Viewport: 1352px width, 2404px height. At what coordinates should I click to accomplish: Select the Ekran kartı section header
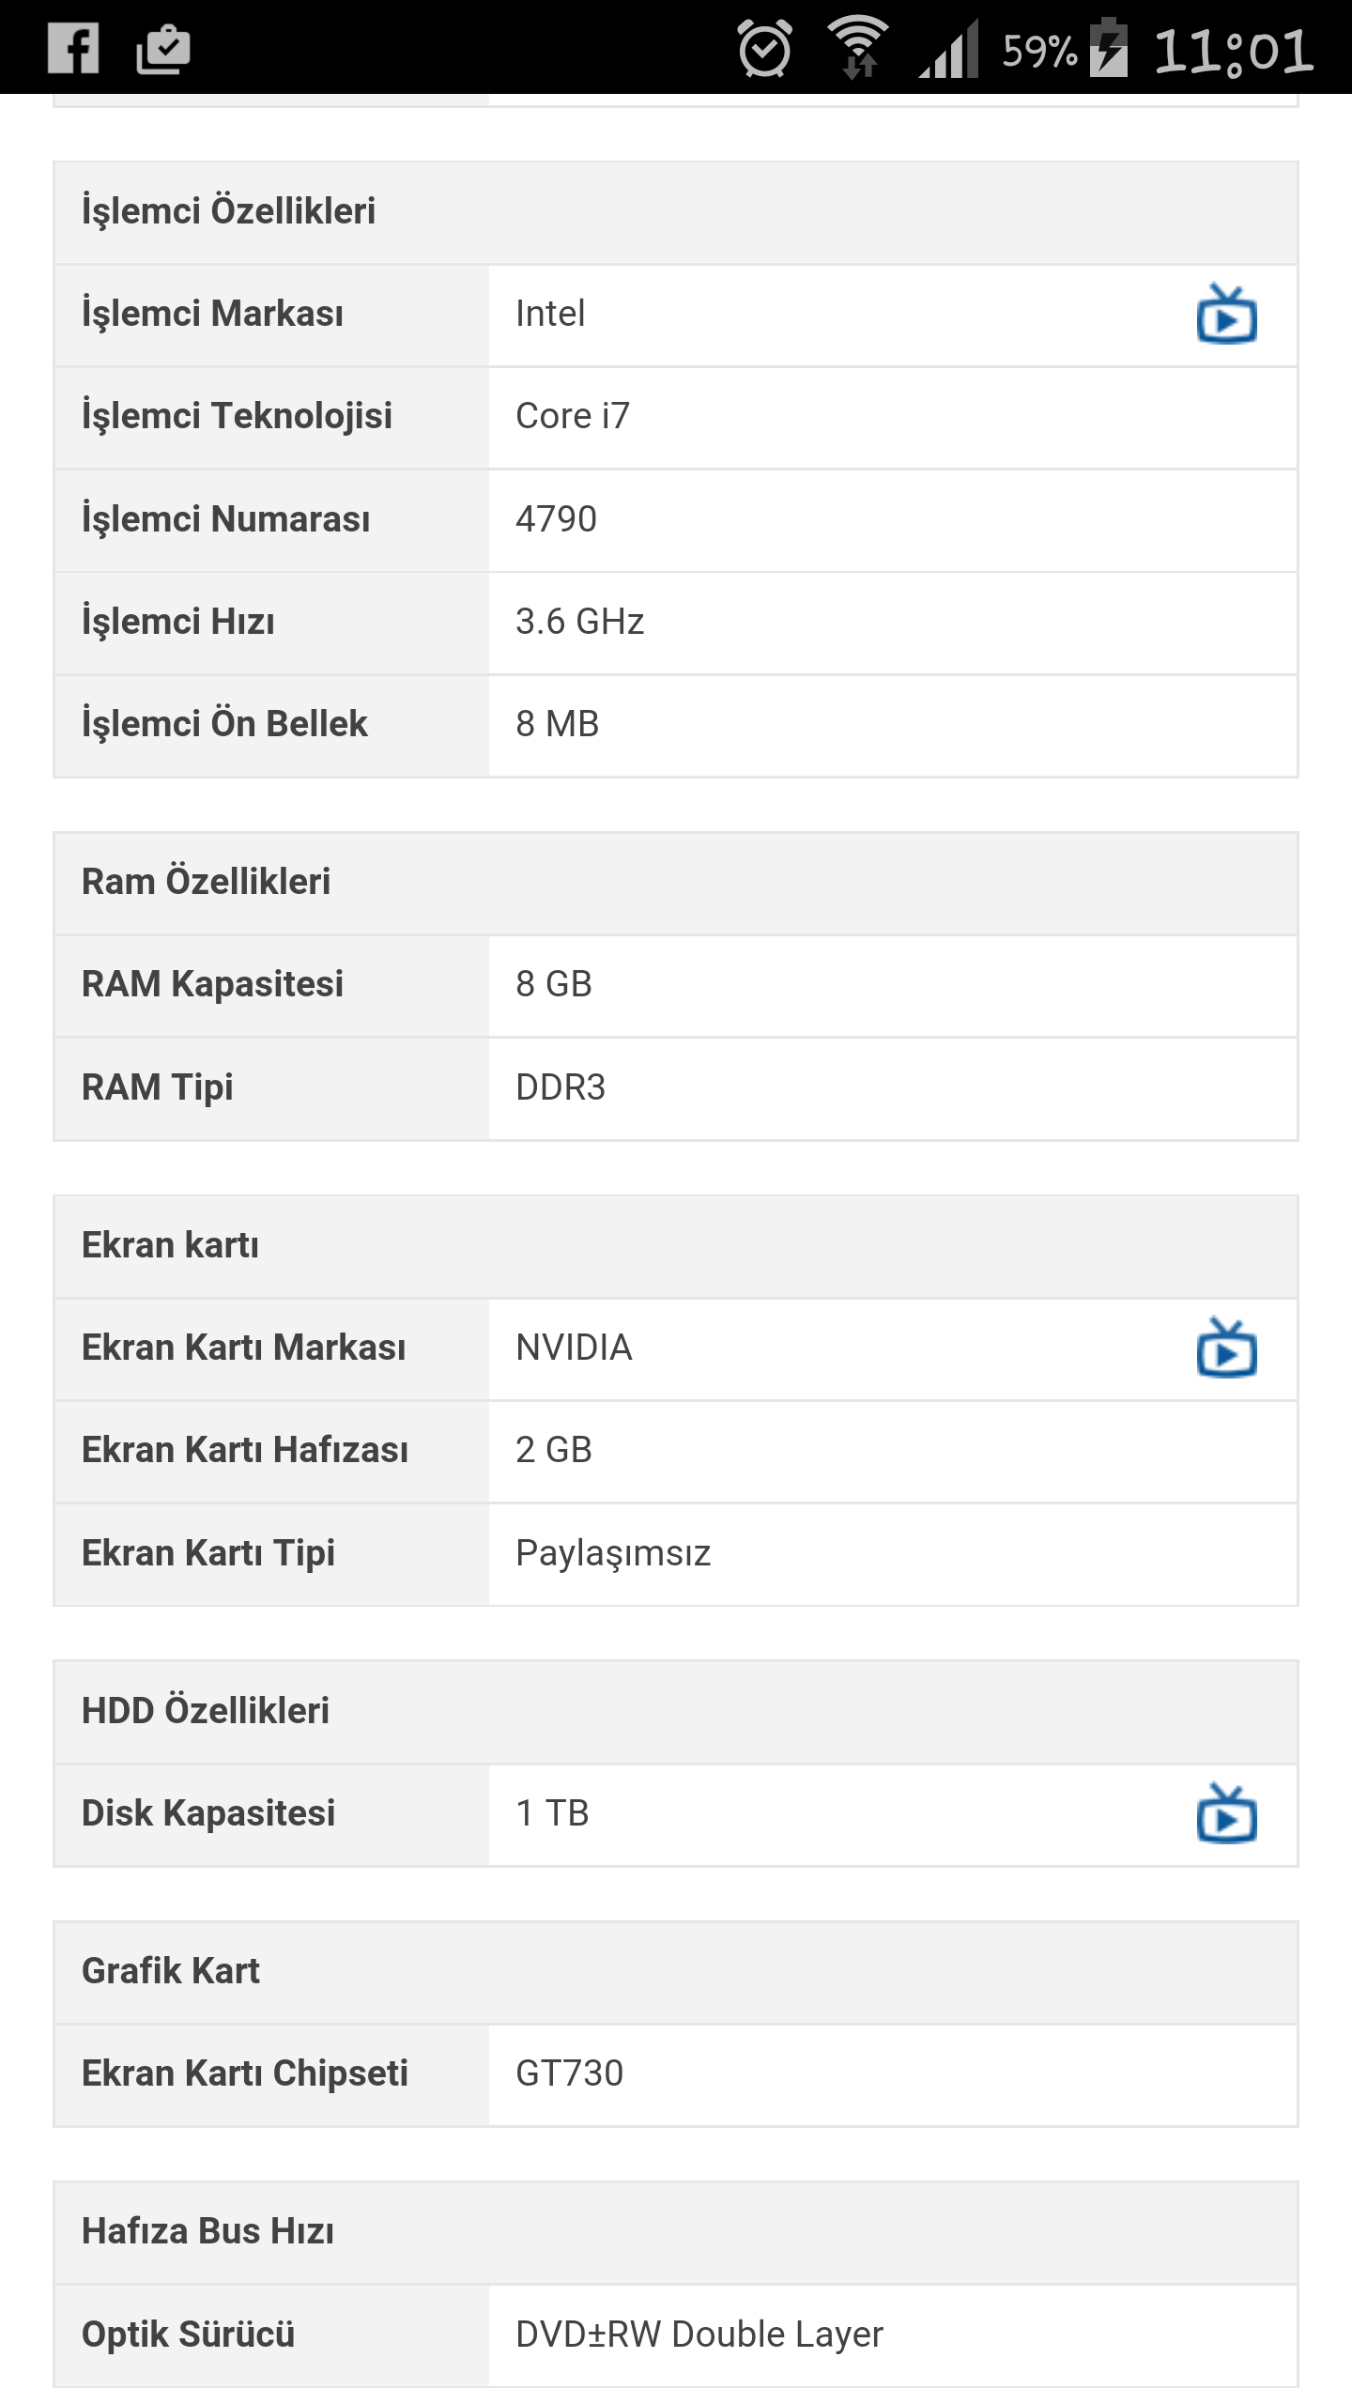(x=171, y=1245)
